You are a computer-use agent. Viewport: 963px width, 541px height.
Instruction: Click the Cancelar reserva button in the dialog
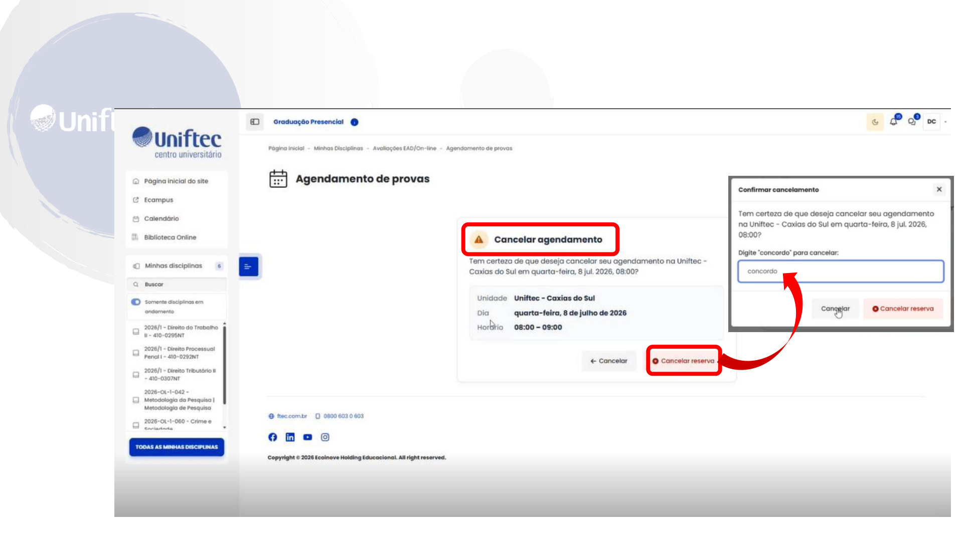click(903, 309)
